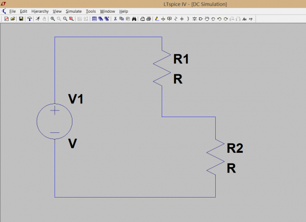Select the Move hand tool
The height and width of the screenshot is (222, 306).
coord(207,19)
